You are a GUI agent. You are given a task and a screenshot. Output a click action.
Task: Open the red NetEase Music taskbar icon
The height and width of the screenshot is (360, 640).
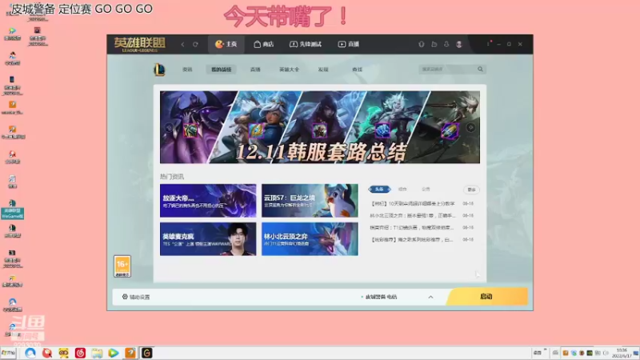(81, 353)
